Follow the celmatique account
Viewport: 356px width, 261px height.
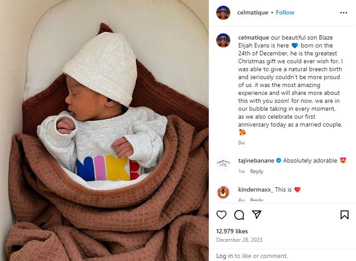pos(285,12)
